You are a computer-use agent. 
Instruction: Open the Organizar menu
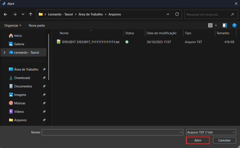click(x=13, y=25)
